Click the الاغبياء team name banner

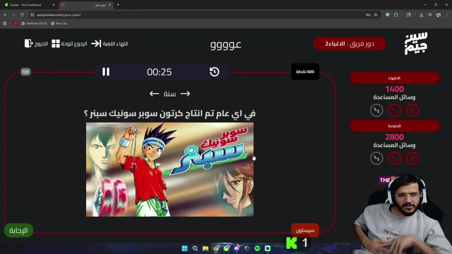coord(394,78)
